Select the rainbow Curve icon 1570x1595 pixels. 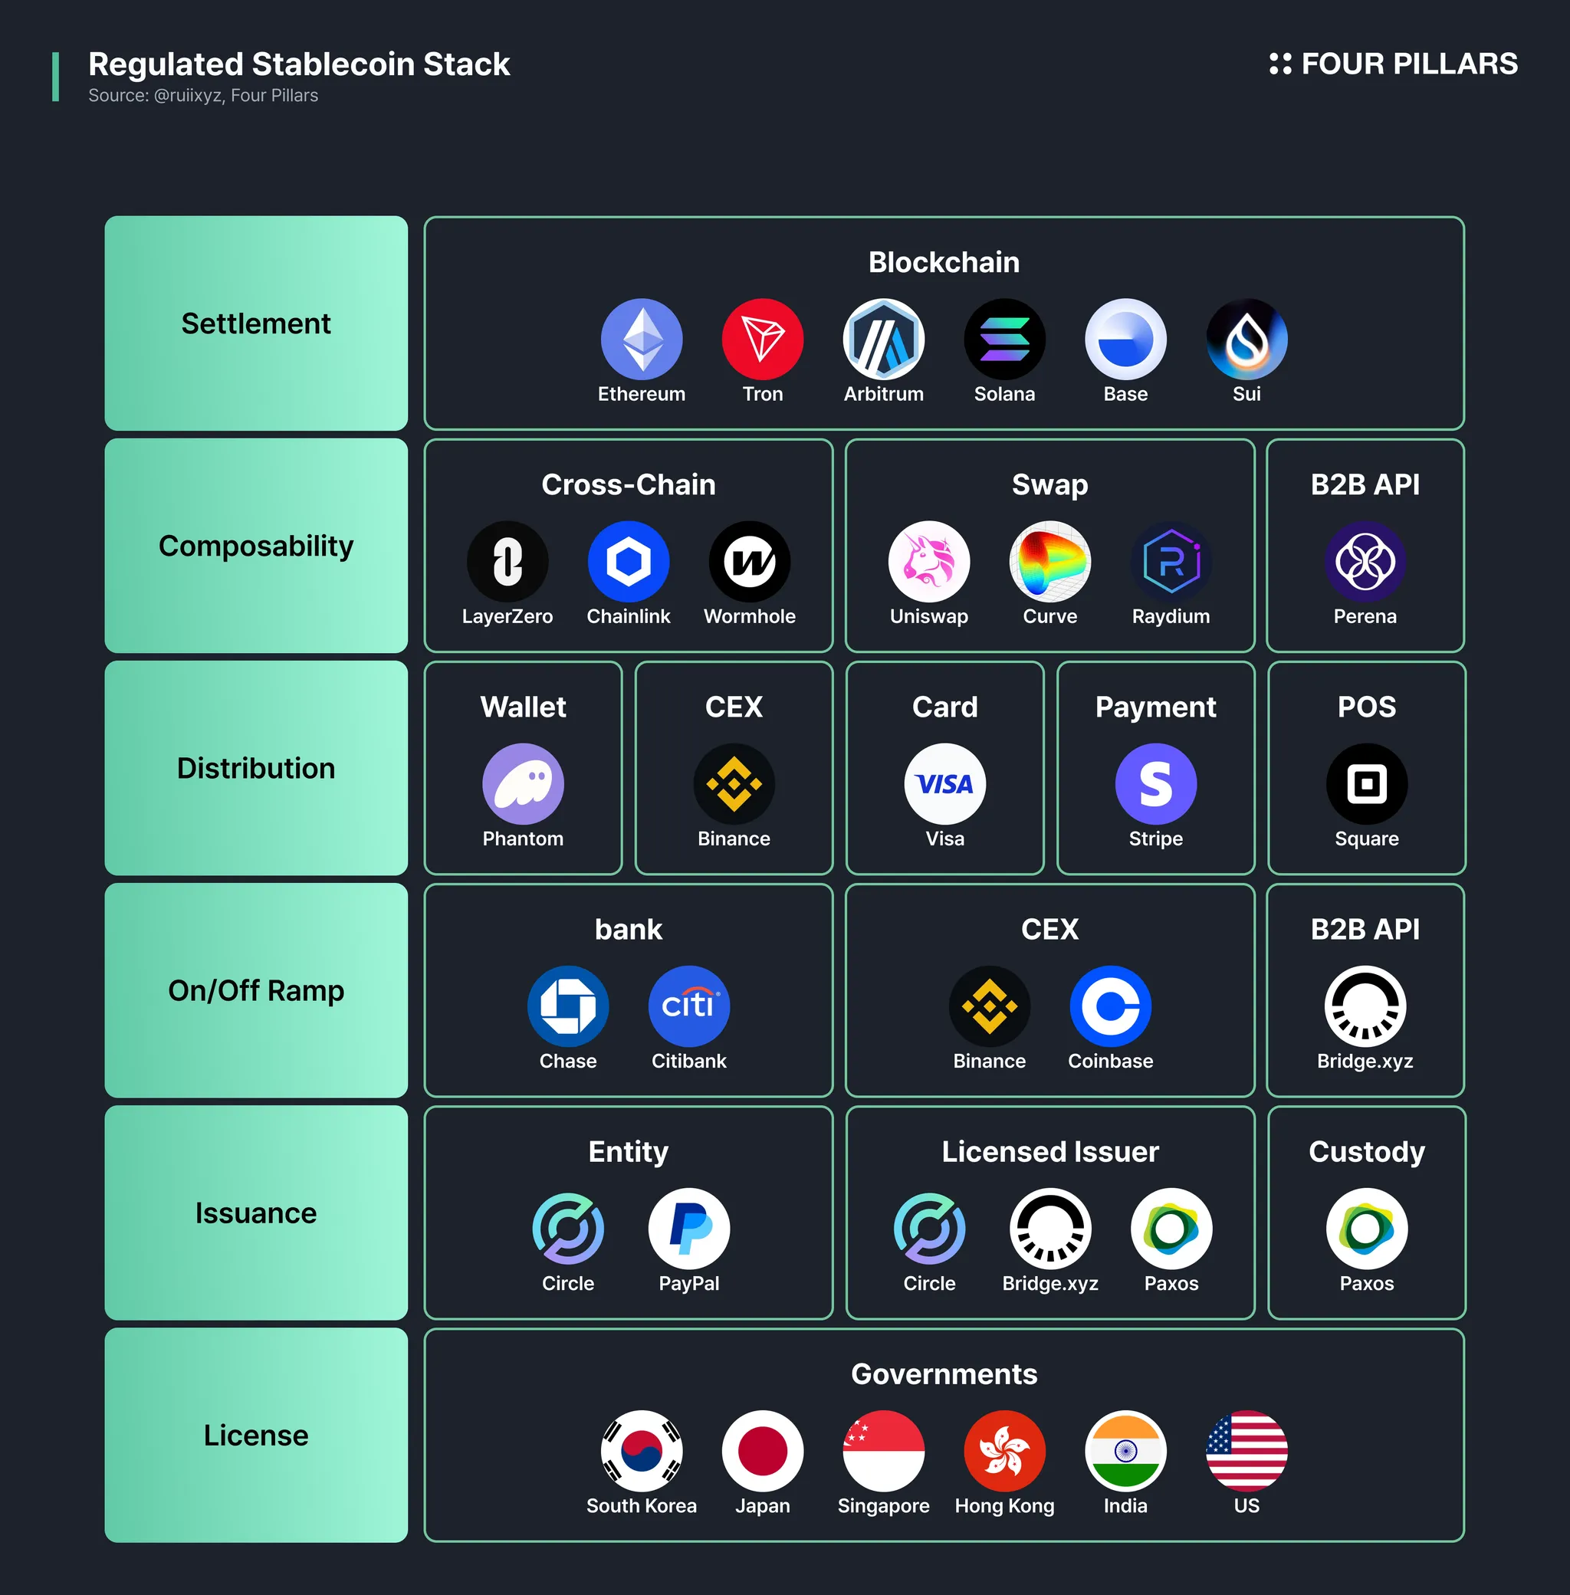coord(1049,561)
